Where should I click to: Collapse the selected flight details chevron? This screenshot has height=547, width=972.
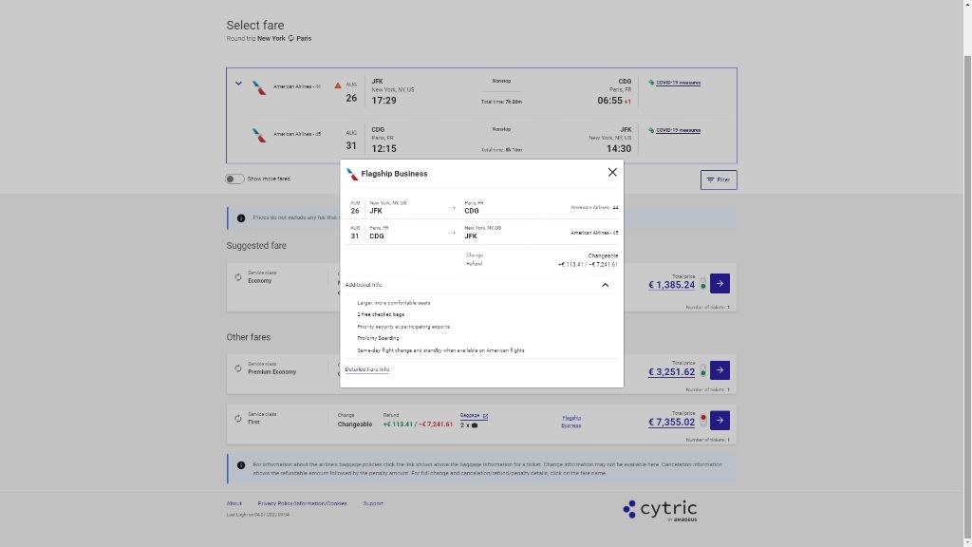coord(238,84)
